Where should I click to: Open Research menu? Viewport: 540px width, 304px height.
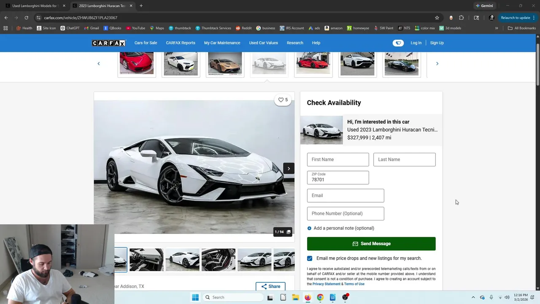coord(295,43)
